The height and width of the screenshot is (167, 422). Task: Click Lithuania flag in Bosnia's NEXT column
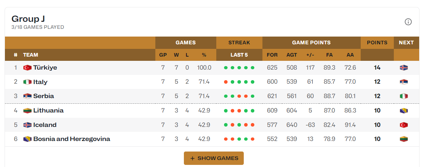pyautogui.click(x=404, y=139)
